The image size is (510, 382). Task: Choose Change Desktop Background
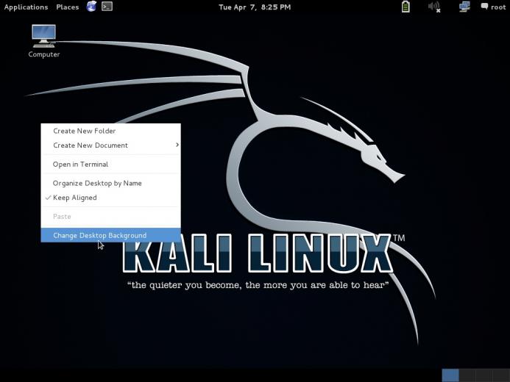110,235
